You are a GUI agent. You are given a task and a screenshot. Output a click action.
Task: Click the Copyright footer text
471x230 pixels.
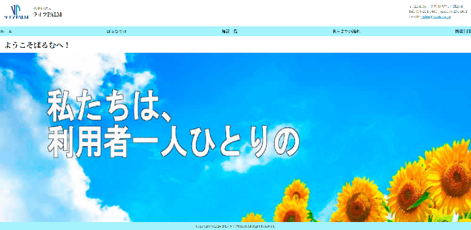tap(235, 226)
